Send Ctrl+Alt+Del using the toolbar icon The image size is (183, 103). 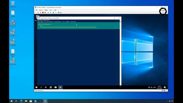pos(35,13)
